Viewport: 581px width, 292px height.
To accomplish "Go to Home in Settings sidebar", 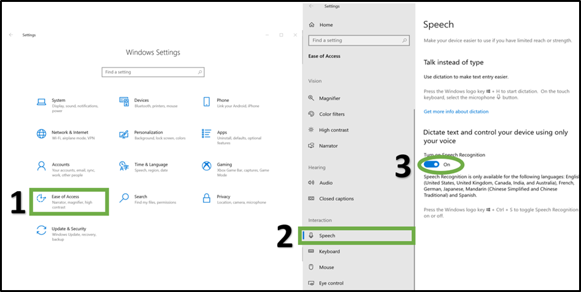I will (326, 24).
